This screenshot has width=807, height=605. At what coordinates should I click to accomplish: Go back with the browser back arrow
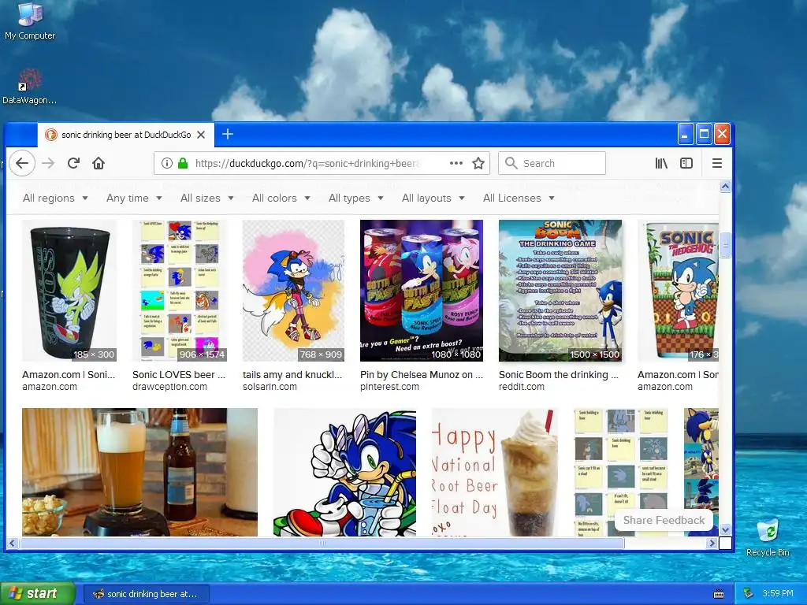(x=21, y=163)
